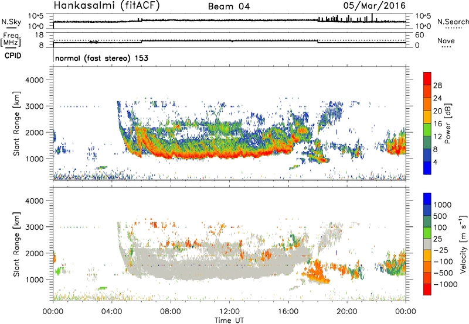Click the '08:00' time axis label
This screenshot has width=469, height=324.
[171, 312]
